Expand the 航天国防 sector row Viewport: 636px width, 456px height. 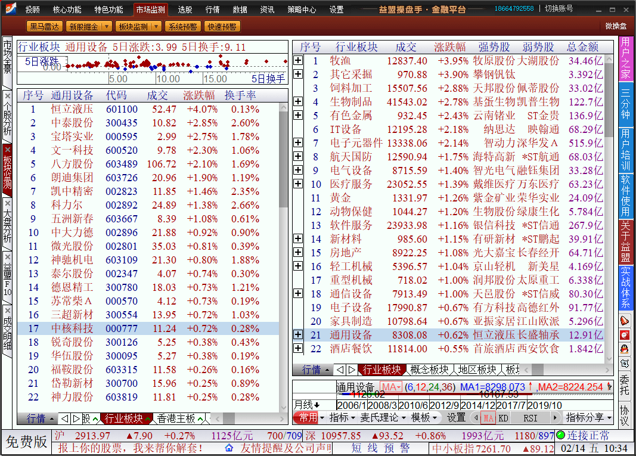[297, 156]
